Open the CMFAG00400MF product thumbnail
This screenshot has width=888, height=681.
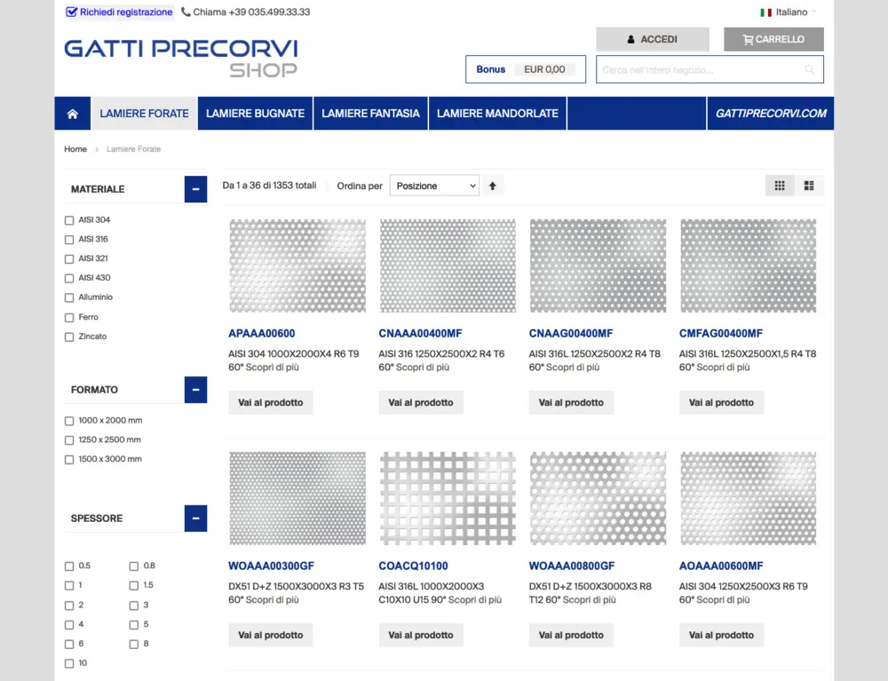click(748, 265)
